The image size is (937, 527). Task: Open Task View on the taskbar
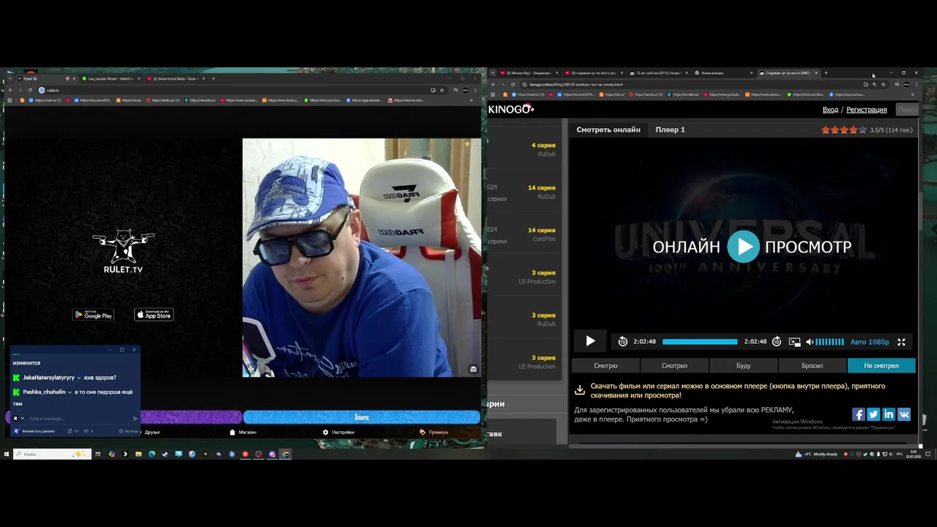pyautogui.click(x=97, y=454)
